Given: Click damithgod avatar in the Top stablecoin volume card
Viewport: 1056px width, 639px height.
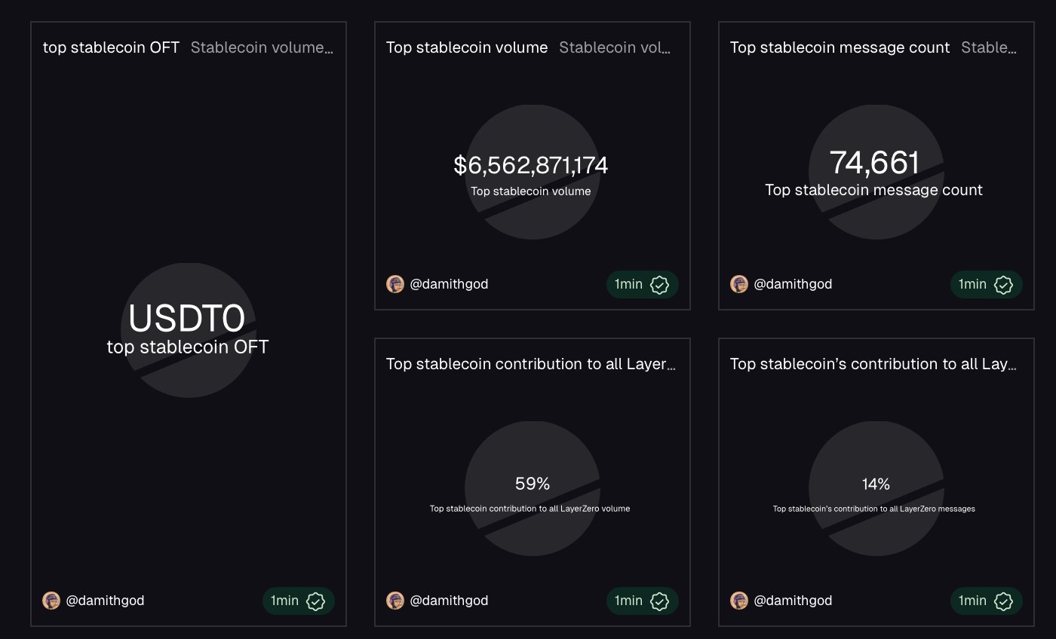Looking at the screenshot, I should pos(395,284).
